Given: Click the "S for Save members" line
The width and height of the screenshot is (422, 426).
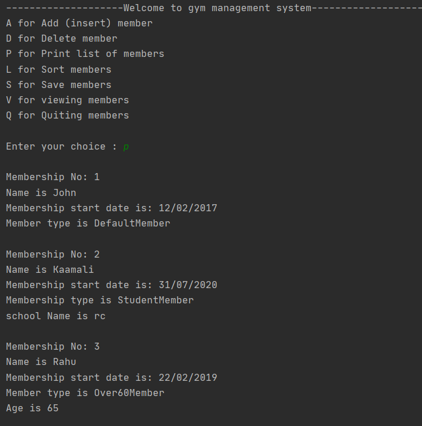Looking at the screenshot, I should 59,85.
